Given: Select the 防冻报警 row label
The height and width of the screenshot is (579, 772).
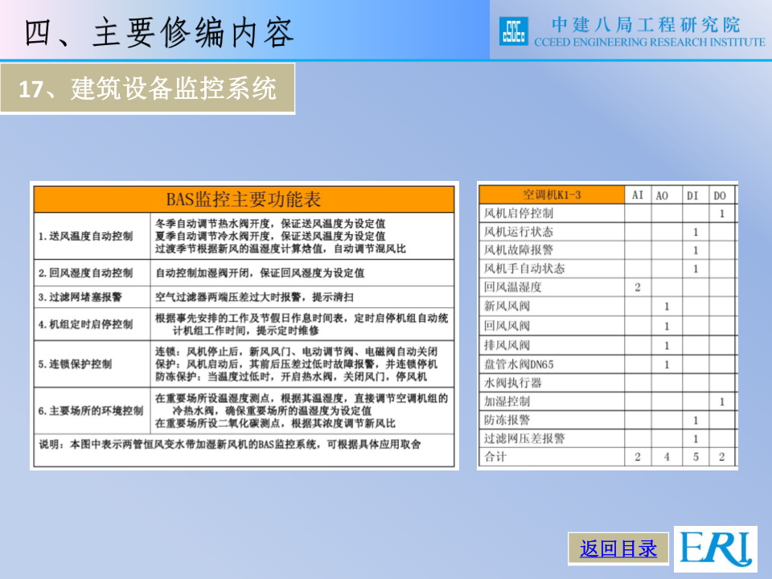Looking at the screenshot, I should [x=507, y=420].
